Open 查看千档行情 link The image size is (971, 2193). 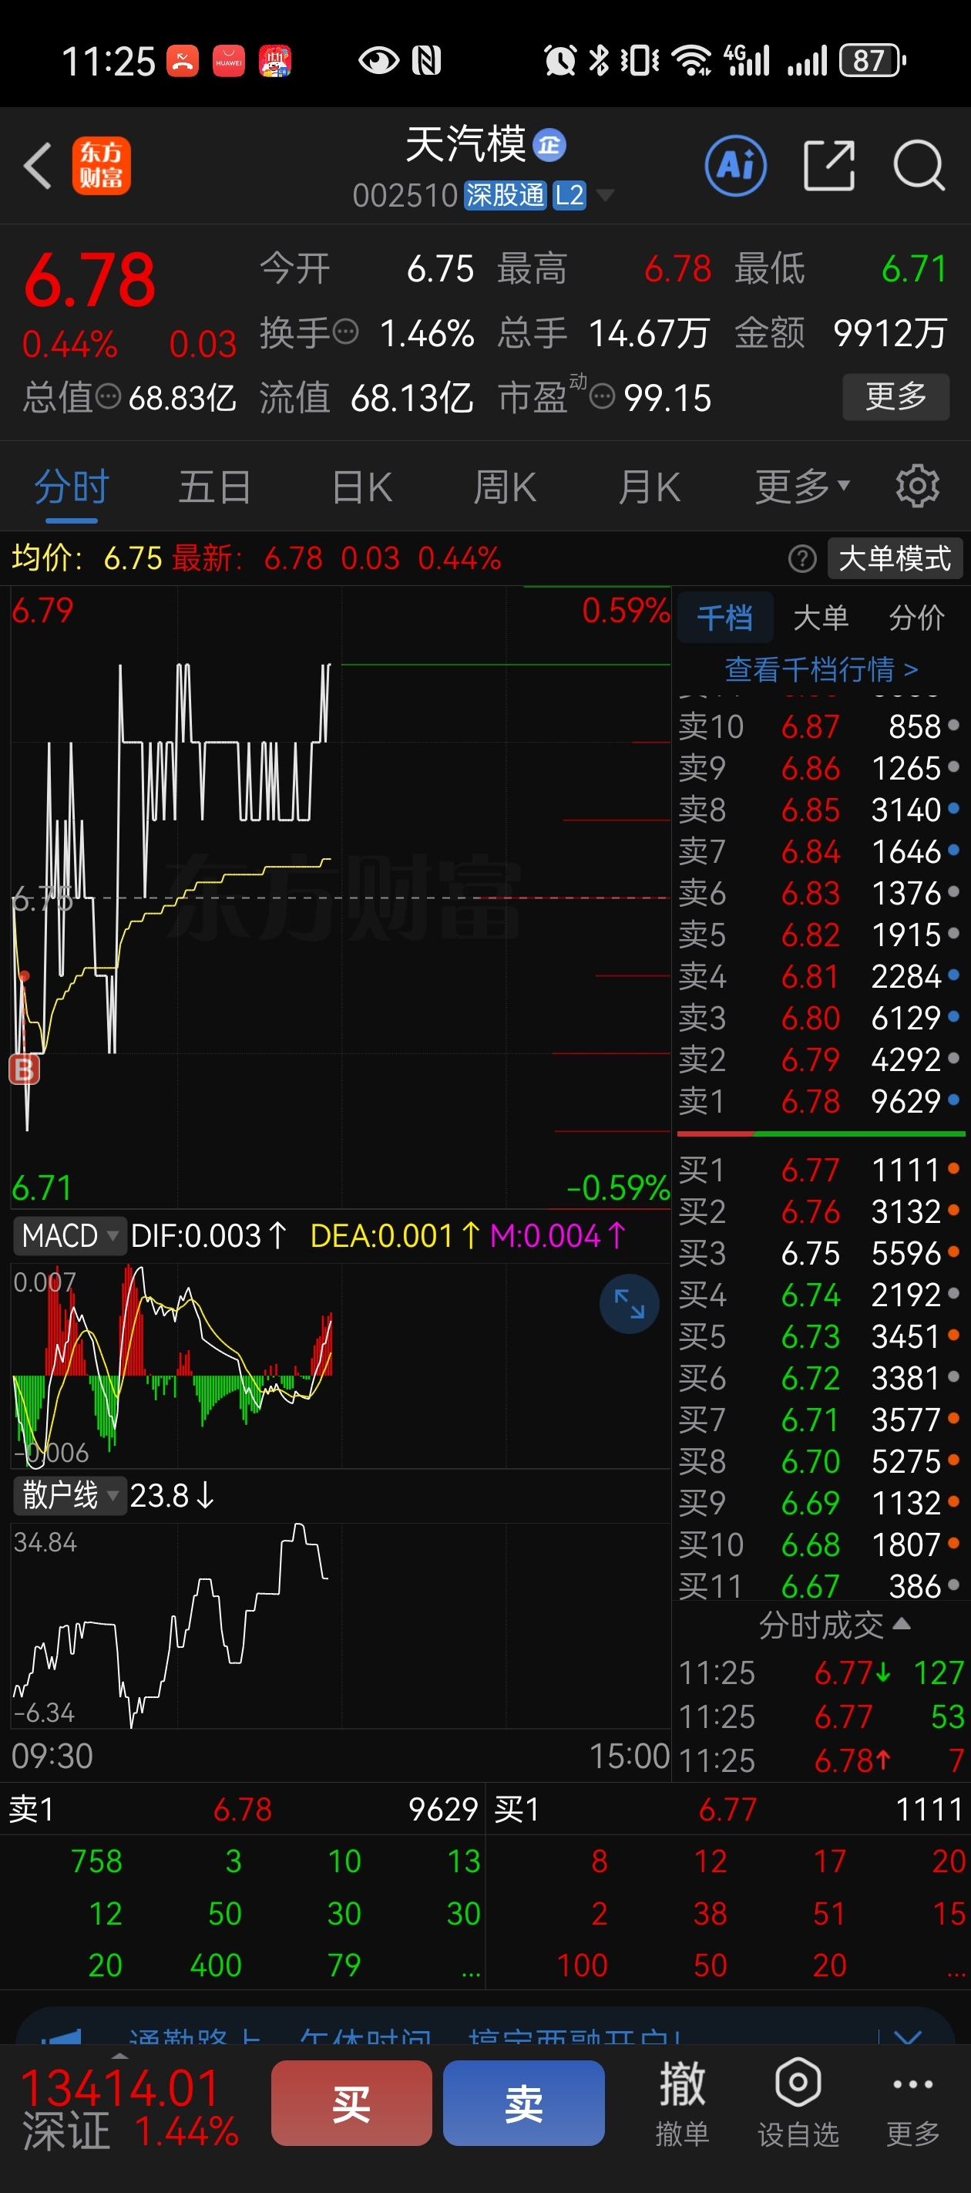pos(821,669)
